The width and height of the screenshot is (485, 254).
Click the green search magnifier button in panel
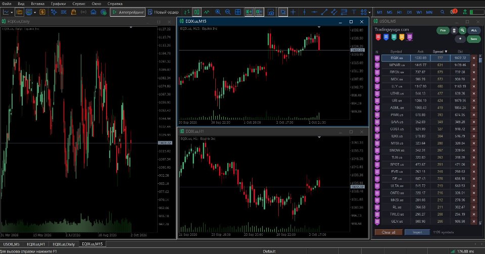[x=462, y=30]
